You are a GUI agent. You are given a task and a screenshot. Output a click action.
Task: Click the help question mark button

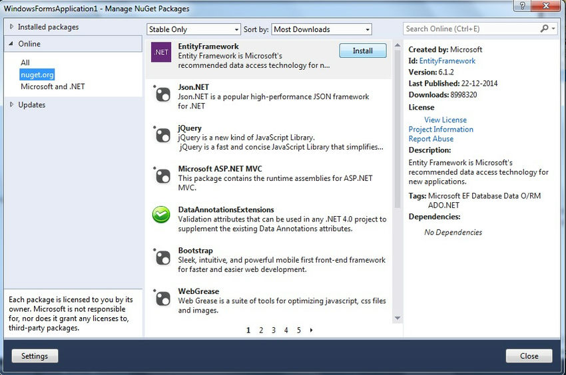coord(522,5)
